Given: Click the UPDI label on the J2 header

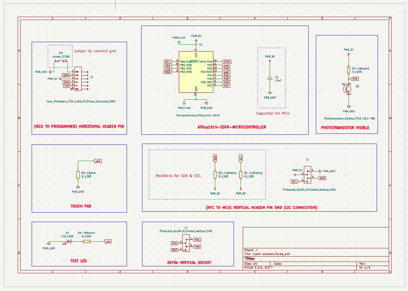Looking at the screenshot, I should [66, 75].
